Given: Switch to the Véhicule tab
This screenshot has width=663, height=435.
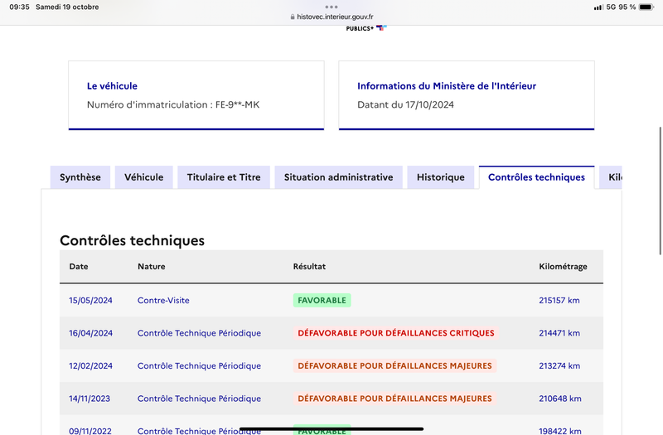Looking at the screenshot, I should [143, 177].
